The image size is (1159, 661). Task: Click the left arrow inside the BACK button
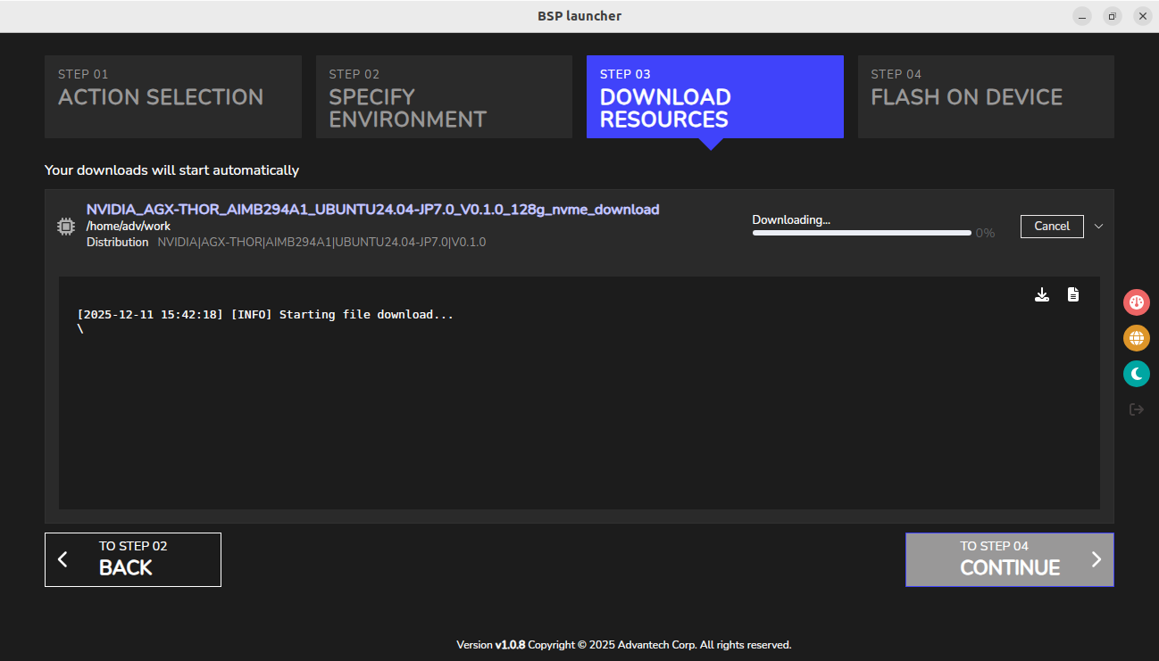63,558
